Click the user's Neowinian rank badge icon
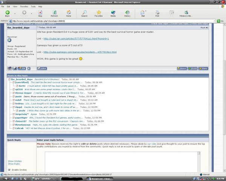 tap(9, 40)
